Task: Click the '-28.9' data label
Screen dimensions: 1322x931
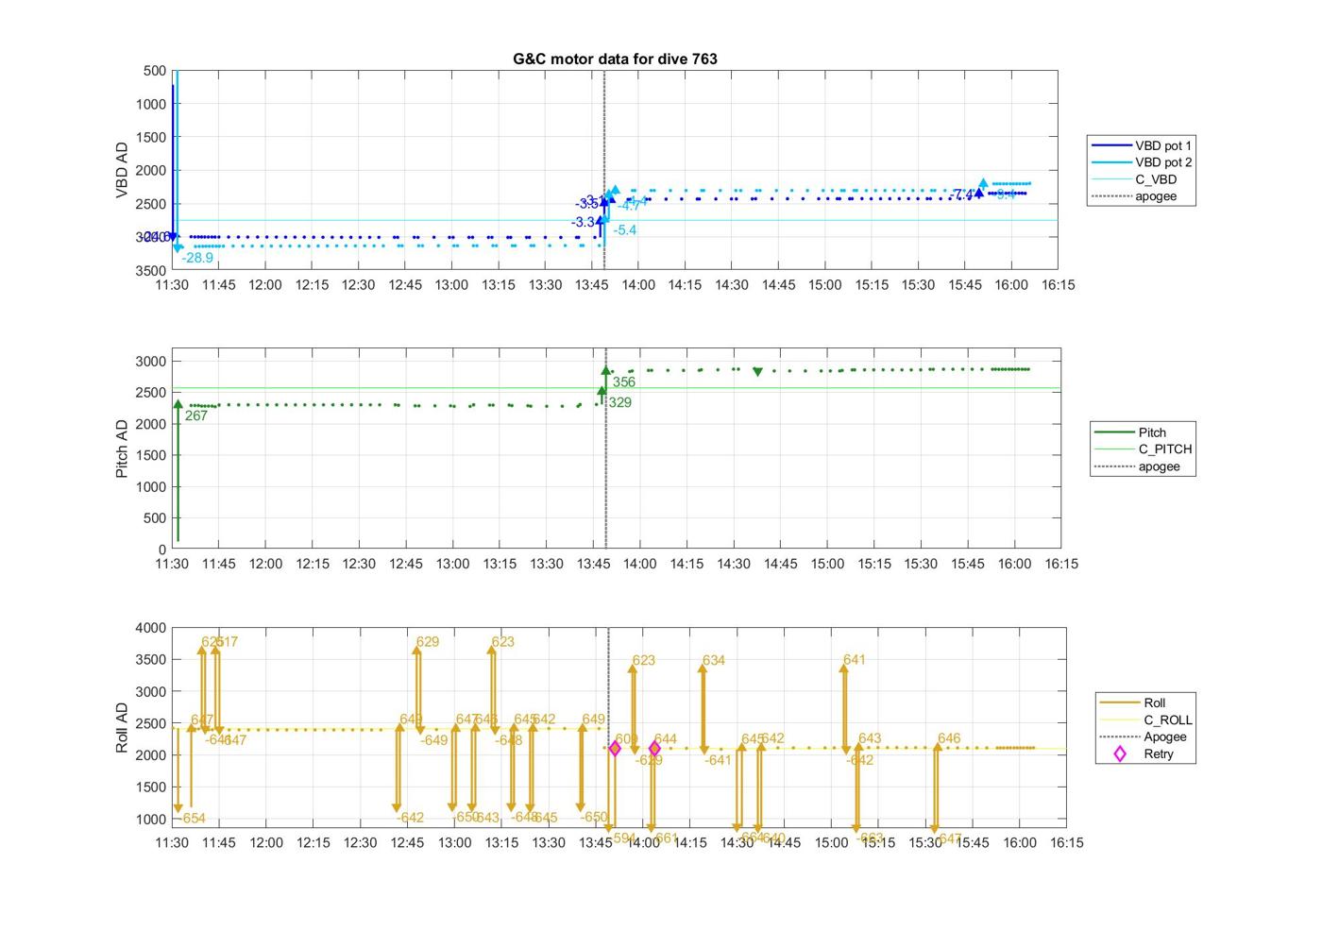Action: pos(197,258)
